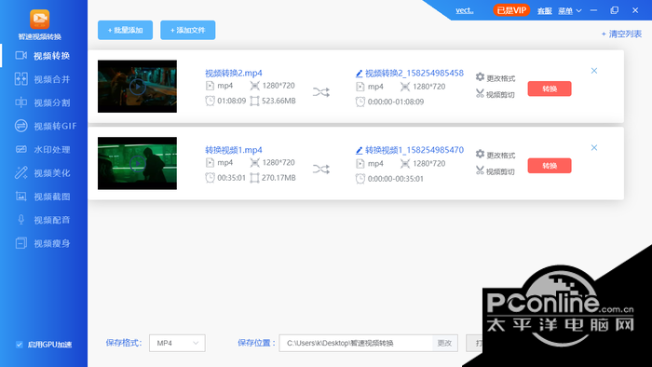Remove 转换视频1.mp4 from the list
The width and height of the screenshot is (652, 367).
click(594, 147)
